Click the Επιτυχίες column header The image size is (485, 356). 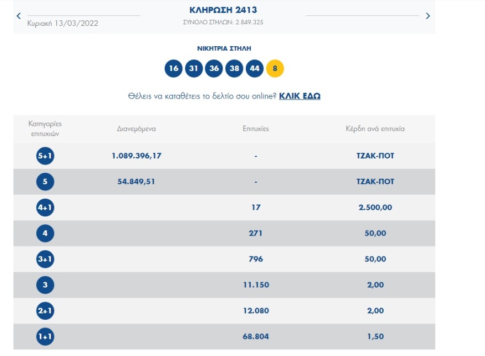[x=256, y=129]
